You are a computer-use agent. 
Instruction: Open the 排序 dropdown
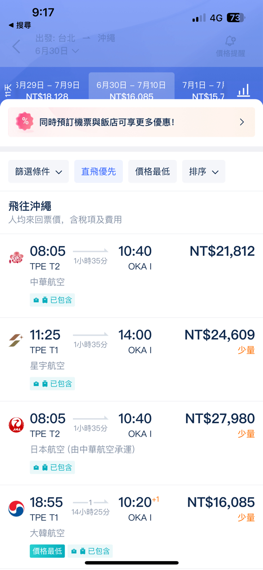tap(204, 171)
